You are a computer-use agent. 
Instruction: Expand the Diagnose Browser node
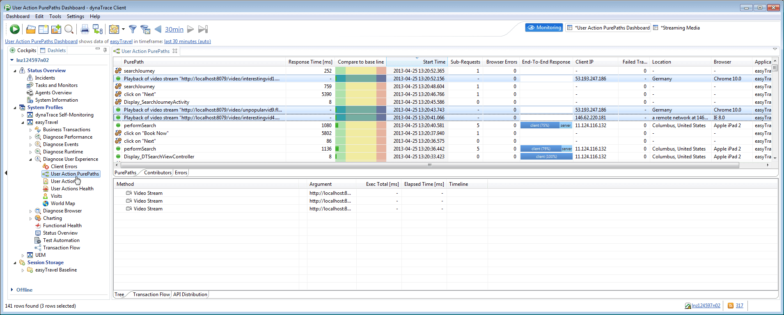[31, 211]
